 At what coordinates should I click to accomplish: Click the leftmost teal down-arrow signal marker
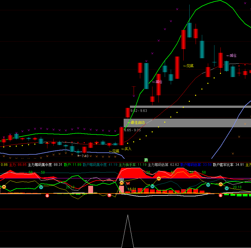pyautogui.click(x=41, y=187)
